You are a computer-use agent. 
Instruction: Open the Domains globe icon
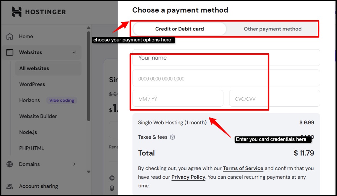[10, 164]
